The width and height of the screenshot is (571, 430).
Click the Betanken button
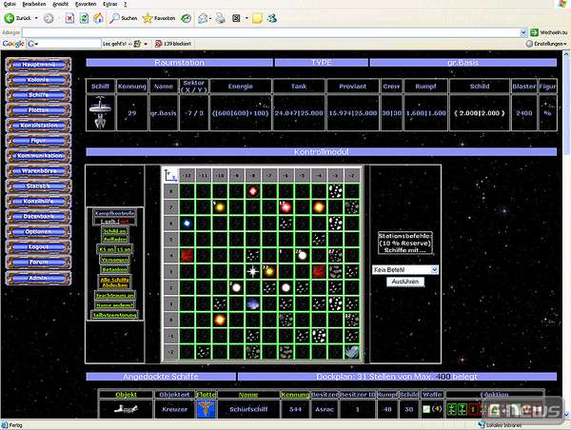[115, 269]
